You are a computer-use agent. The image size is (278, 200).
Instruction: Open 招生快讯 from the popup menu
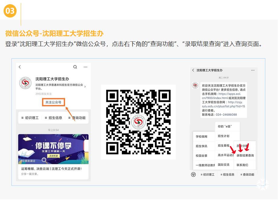[204, 146]
